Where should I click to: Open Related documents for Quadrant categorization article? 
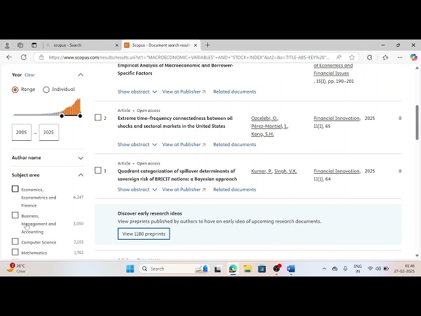pos(235,190)
